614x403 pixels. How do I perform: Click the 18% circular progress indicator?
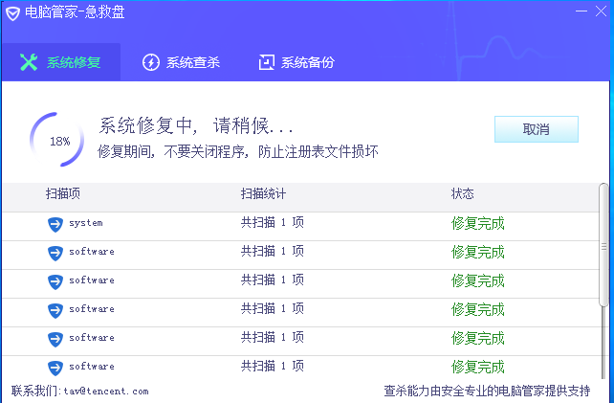pyautogui.click(x=59, y=141)
